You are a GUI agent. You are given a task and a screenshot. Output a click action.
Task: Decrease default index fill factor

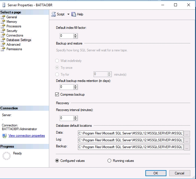[x=75, y=37]
